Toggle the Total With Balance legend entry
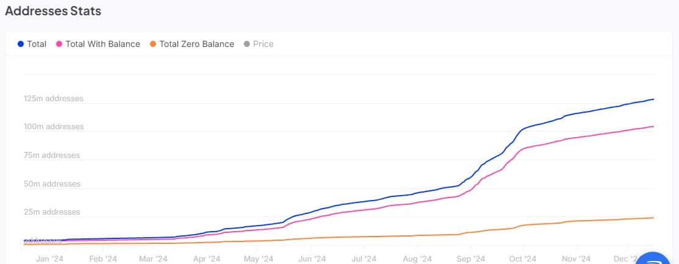This screenshot has width=679, height=264. tap(102, 44)
